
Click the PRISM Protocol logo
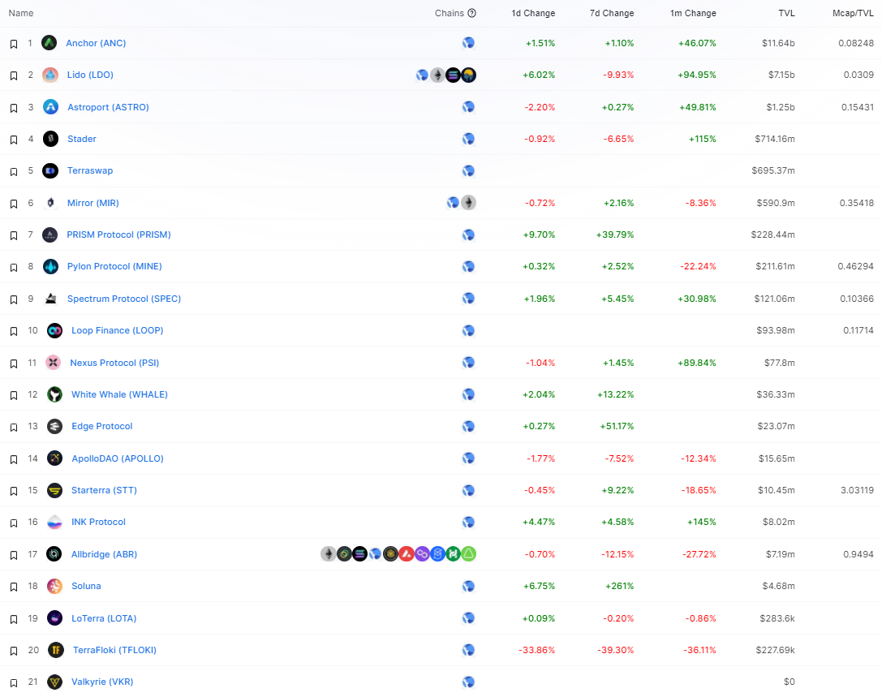pos(50,234)
